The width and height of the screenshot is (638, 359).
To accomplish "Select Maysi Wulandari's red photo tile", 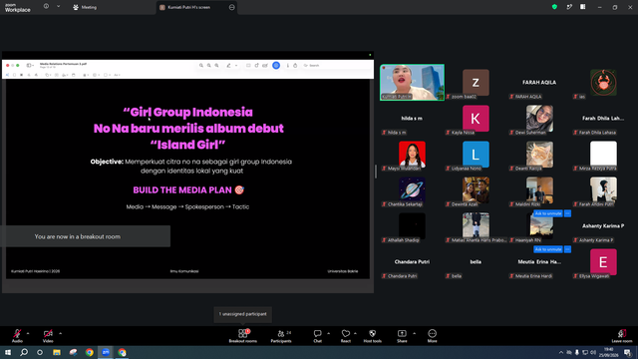I will (412, 155).
